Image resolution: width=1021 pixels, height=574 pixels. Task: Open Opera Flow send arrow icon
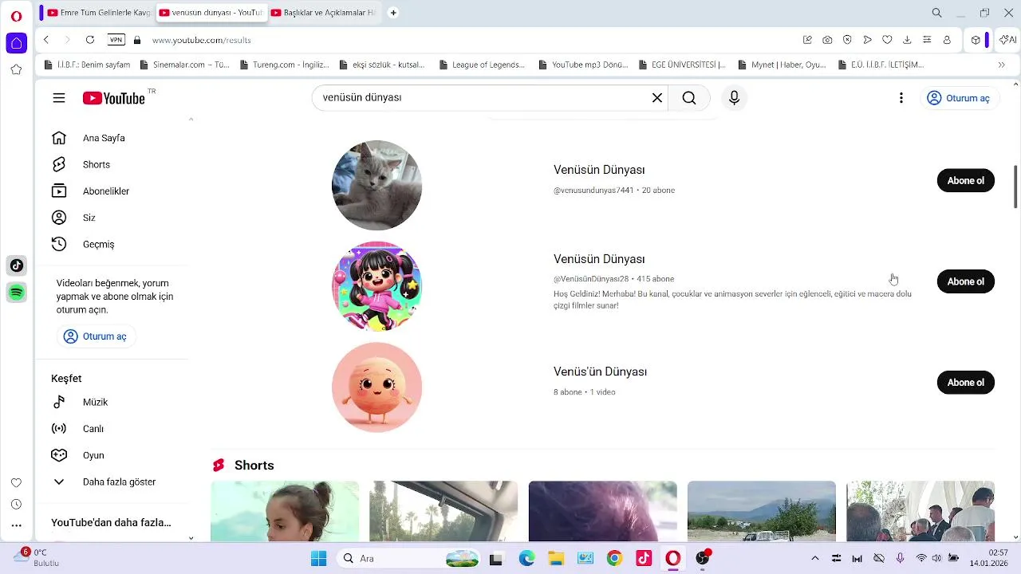867,40
